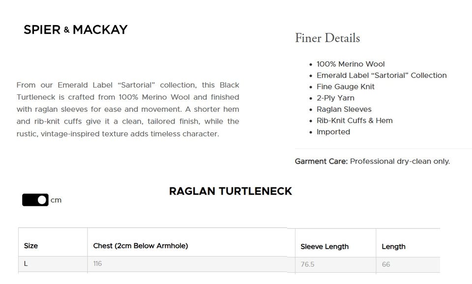472x284 pixels.
Task: Click the Finer Details heading
Action: [327, 38]
